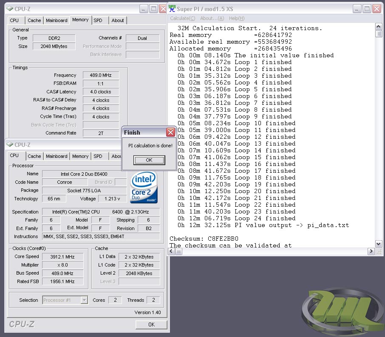
Task: Select Memory tab in upper CPU-Z window
Action: [80, 20]
